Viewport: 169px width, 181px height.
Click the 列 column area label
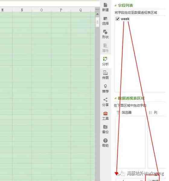(155, 112)
